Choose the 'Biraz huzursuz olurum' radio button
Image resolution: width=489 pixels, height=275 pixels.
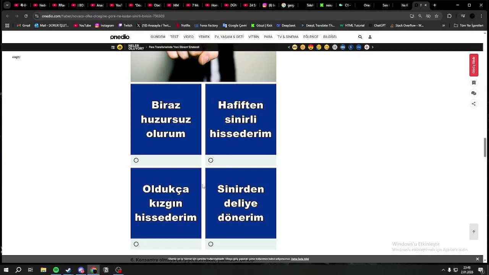(x=136, y=160)
